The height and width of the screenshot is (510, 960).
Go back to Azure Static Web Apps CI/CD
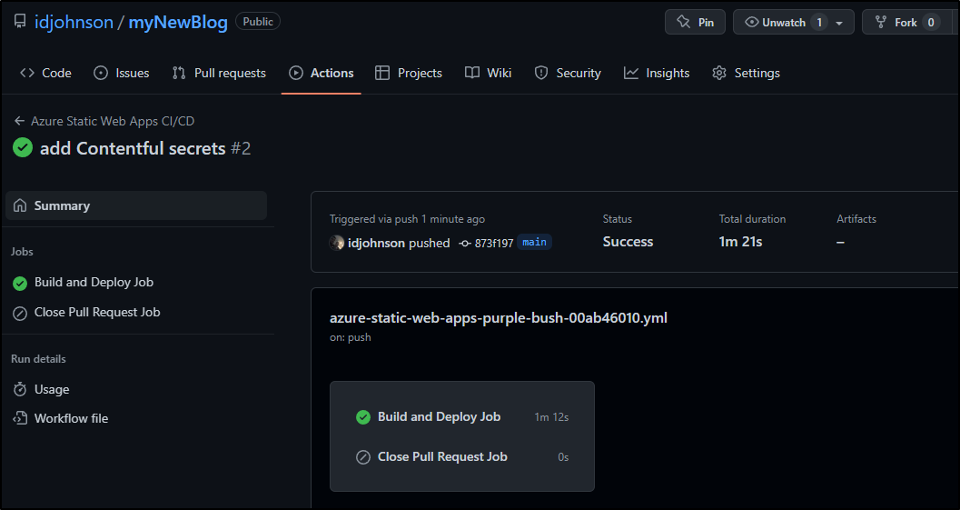(x=113, y=122)
